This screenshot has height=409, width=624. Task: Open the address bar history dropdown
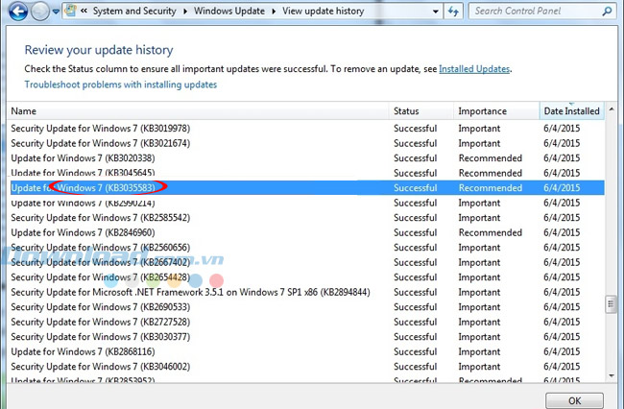point(436,12)
